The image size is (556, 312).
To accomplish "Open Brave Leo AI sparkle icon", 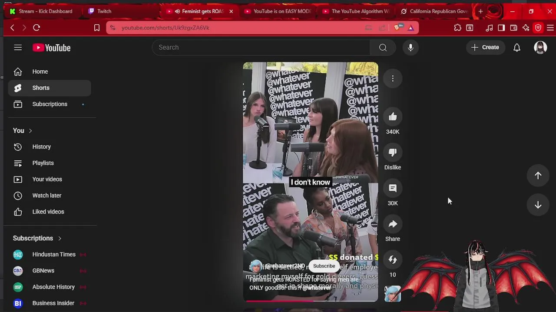I will pyautogui.click(x=526, y=28).
